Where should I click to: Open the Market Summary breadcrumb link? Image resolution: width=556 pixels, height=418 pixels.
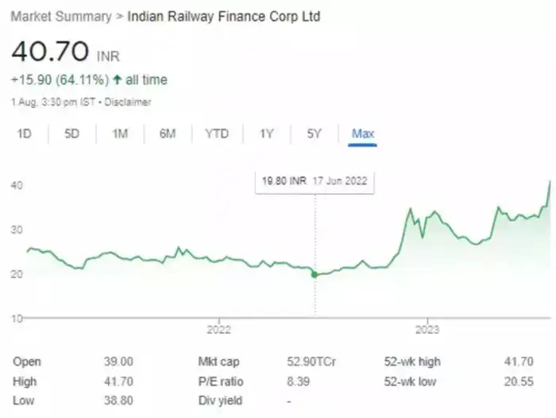61,17
